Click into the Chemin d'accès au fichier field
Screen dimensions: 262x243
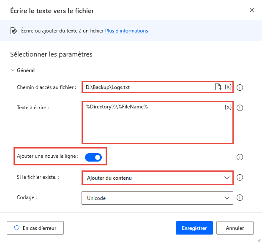click(x=148, y=87)
